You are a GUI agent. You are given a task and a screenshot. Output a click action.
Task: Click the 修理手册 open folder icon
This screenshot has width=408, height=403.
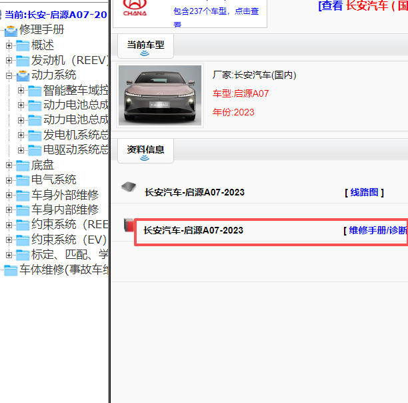point(11,31)
